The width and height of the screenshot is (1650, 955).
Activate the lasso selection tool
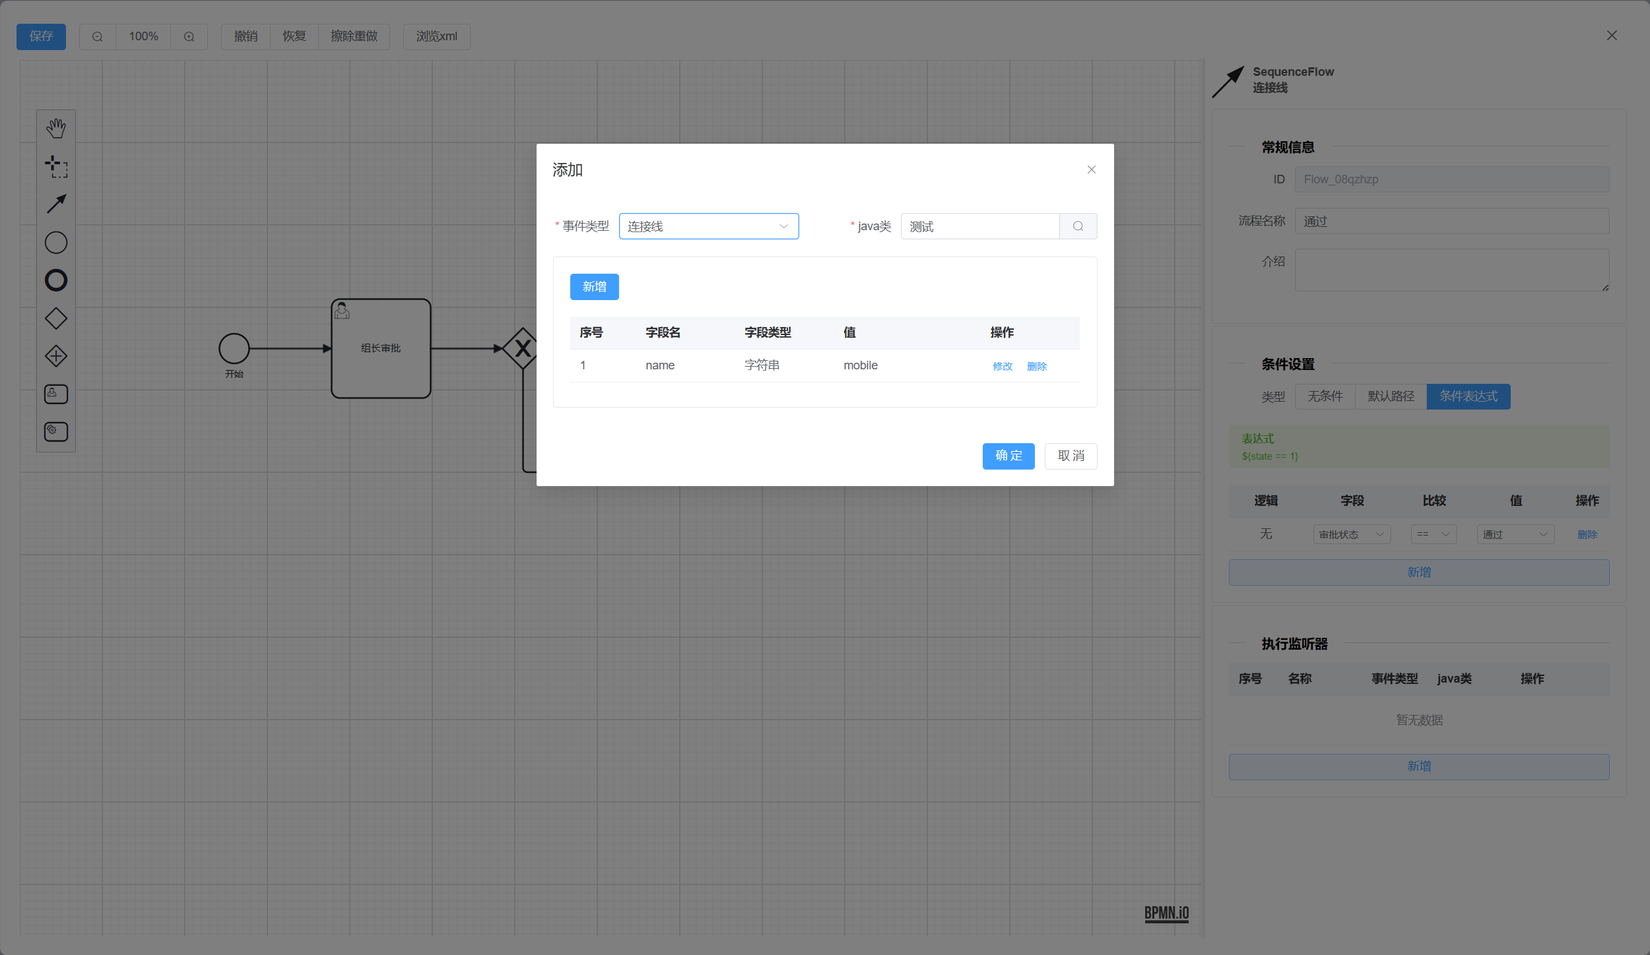(56, 166)
